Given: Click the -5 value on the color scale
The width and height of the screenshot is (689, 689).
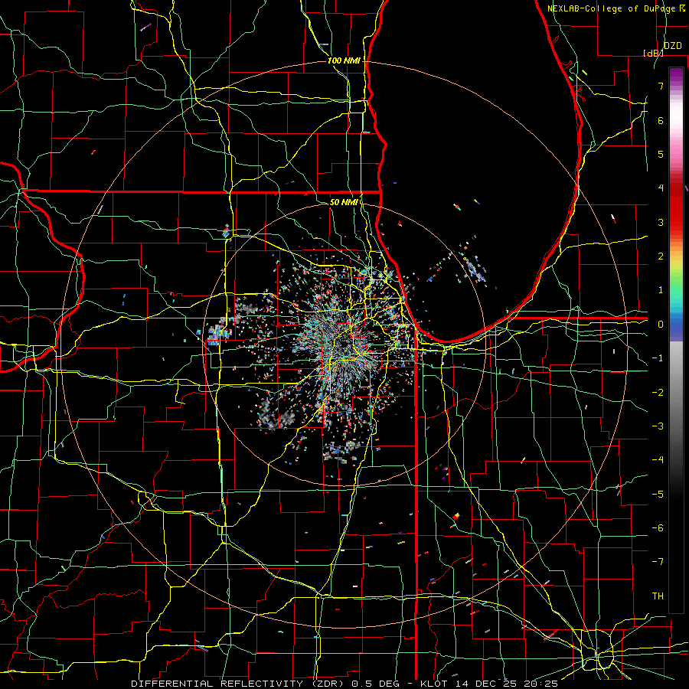Looking at the screenshot, I should coord(658,494).
